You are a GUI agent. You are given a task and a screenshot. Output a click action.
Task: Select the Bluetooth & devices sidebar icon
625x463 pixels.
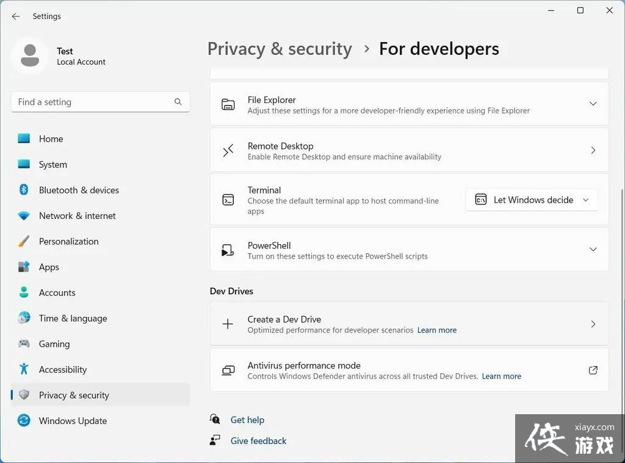pos(23,190)
